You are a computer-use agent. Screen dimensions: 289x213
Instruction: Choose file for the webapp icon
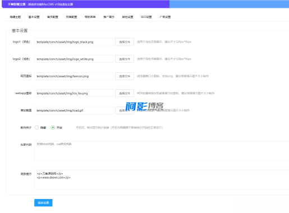(125, 93)
